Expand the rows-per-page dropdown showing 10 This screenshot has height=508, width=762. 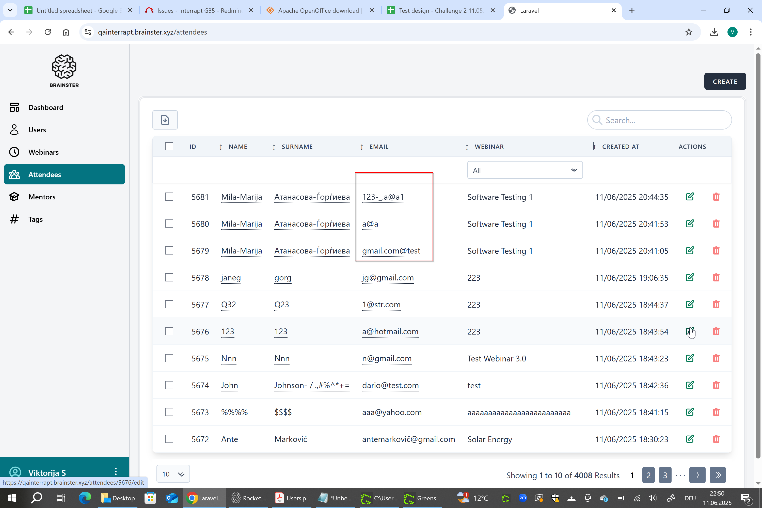(x=173, y=474)
